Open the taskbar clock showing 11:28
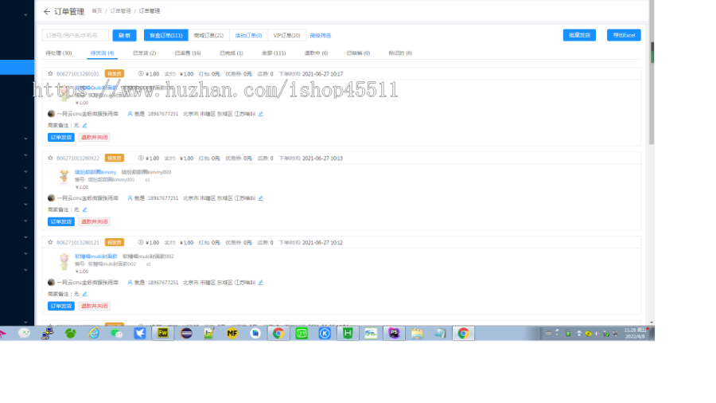The image size is (716, 403). pos(635,333)
